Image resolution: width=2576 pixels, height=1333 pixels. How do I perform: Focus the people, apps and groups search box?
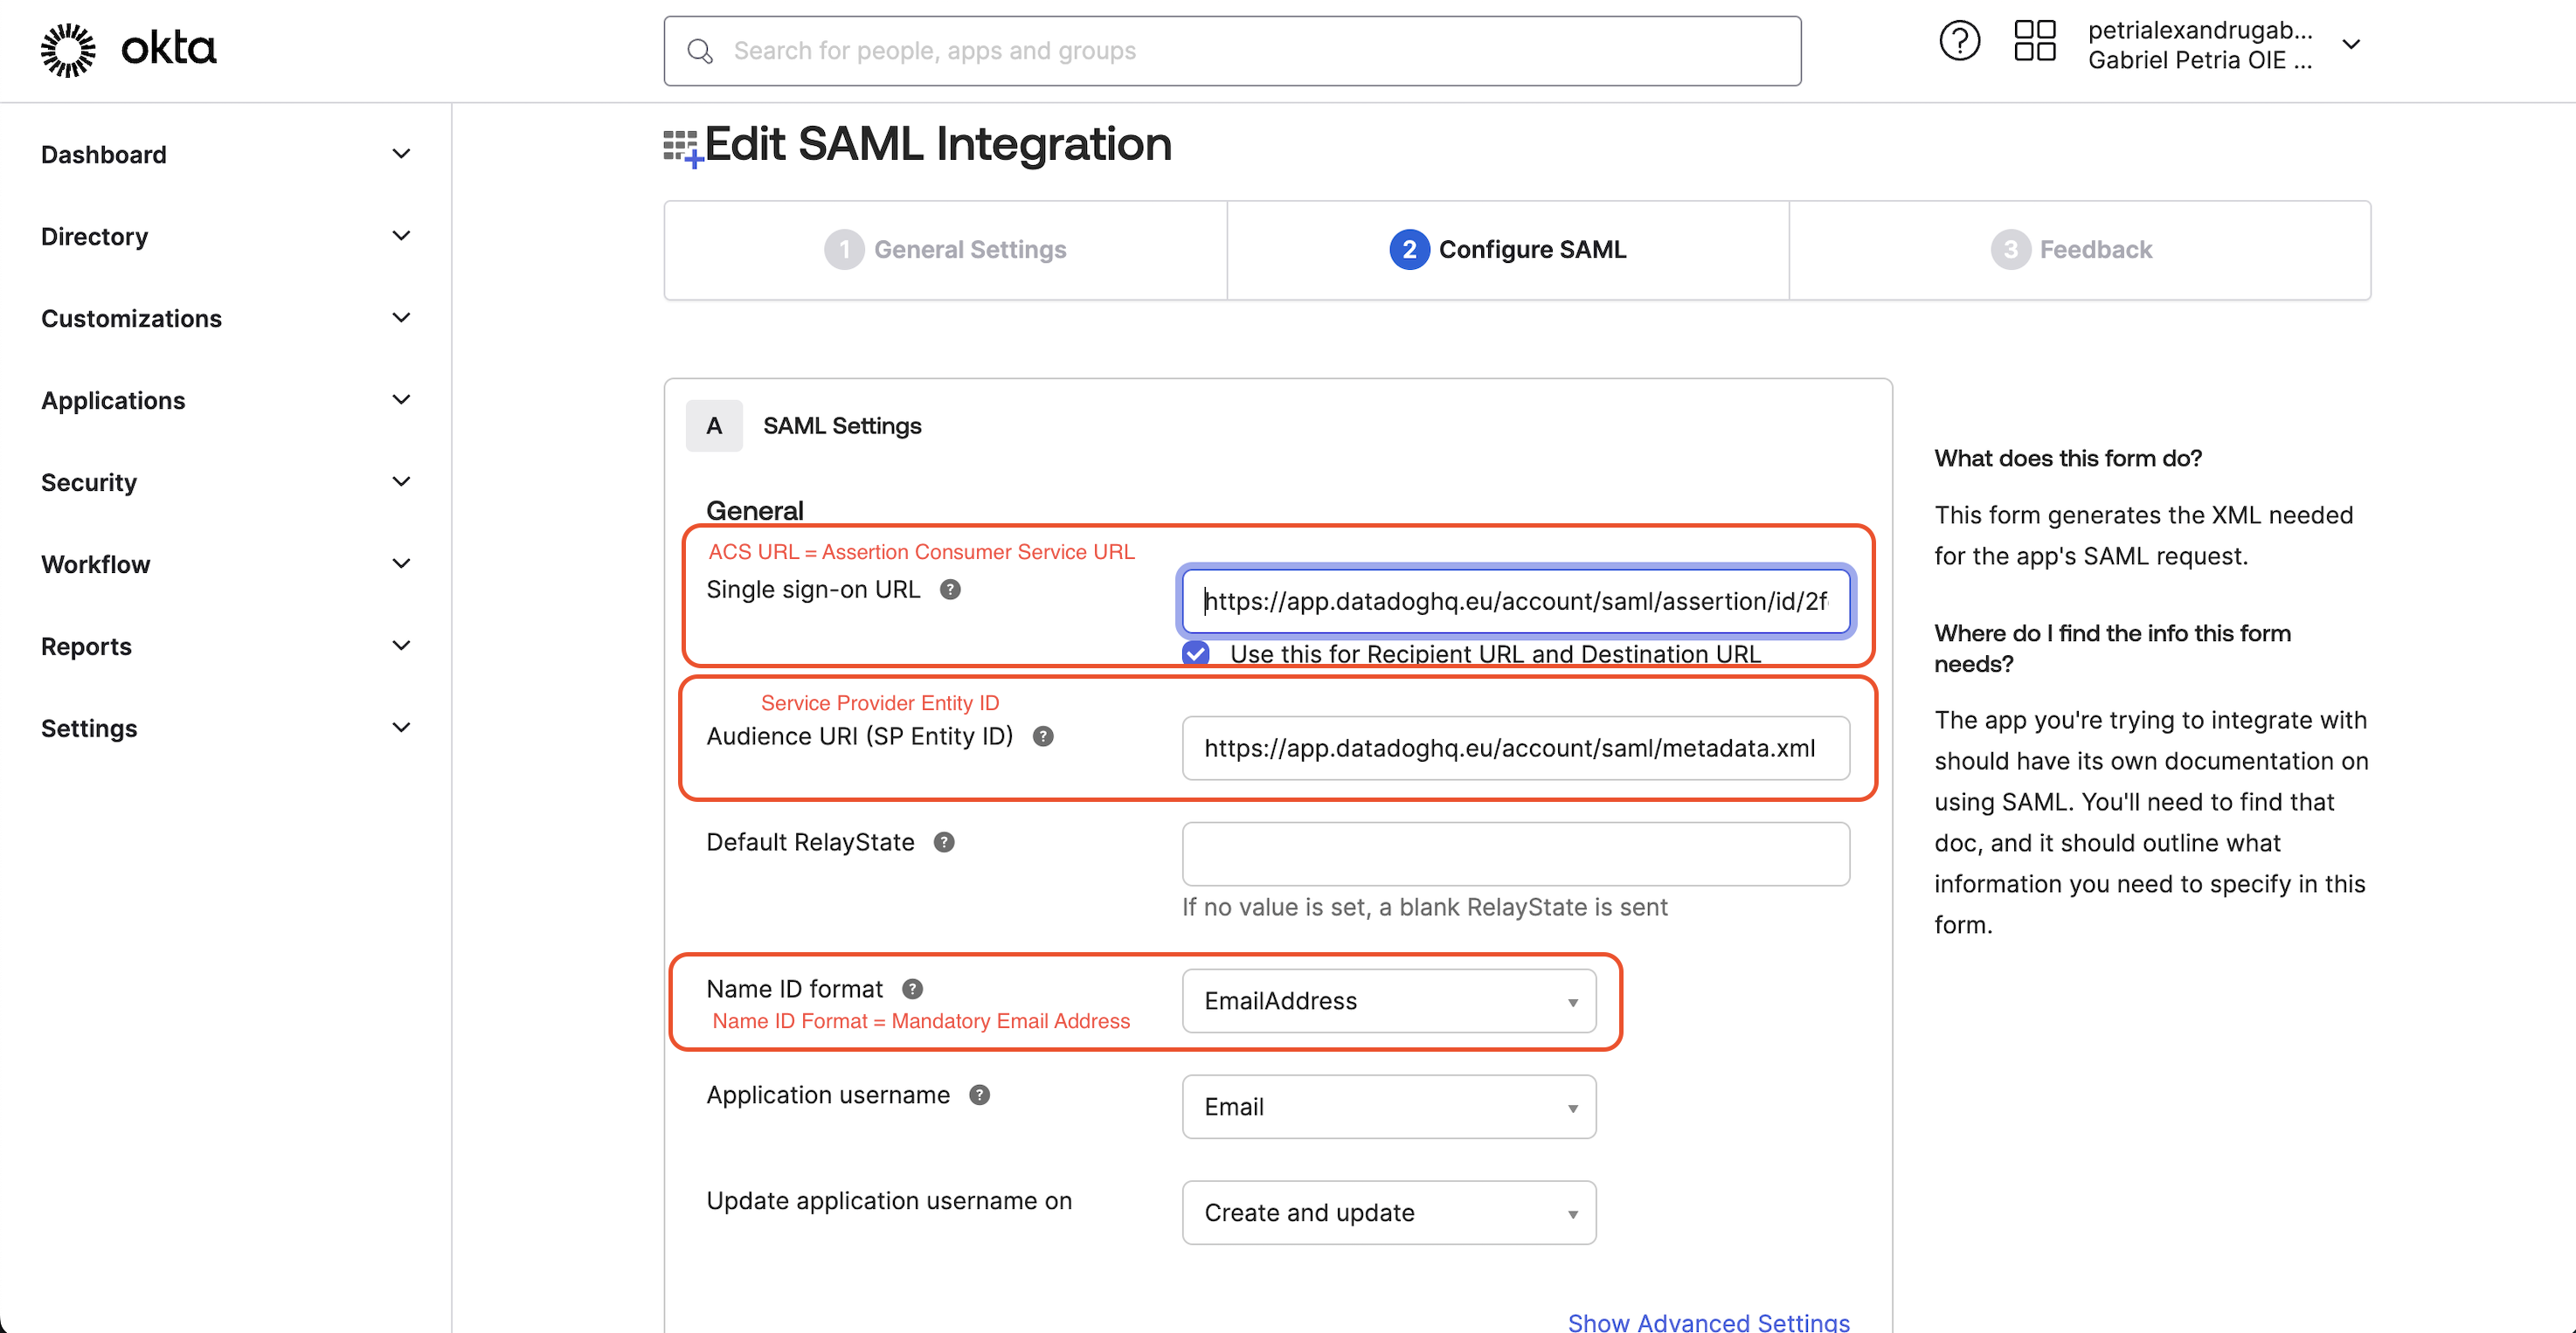tap(1232, 51)
